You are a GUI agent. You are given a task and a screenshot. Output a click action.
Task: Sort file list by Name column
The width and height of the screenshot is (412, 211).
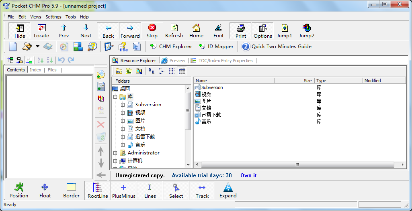pyautogui.click(x=233, y=81)
